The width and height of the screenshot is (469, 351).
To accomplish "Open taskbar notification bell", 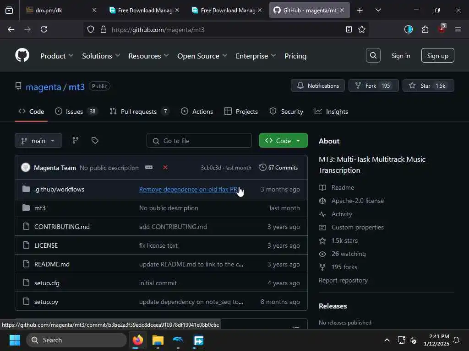I will [x=457, y=340].
